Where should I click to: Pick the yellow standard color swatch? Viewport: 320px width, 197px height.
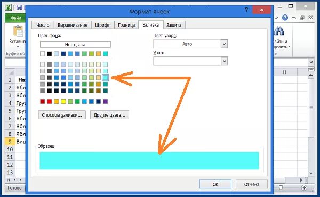tap(63, 101)
